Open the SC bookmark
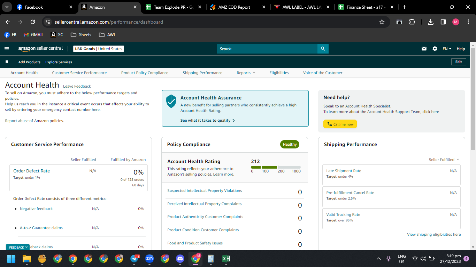Screen dimensions: 476x267 click(57, 35)
